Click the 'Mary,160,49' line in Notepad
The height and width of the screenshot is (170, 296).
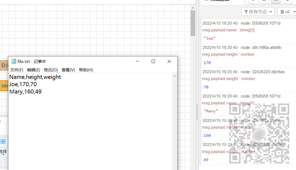[x=25, y=92]
